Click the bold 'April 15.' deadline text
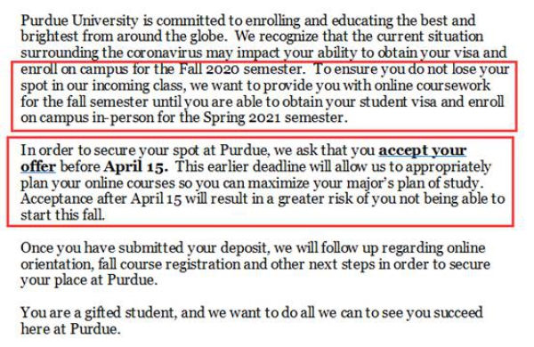 136,167
